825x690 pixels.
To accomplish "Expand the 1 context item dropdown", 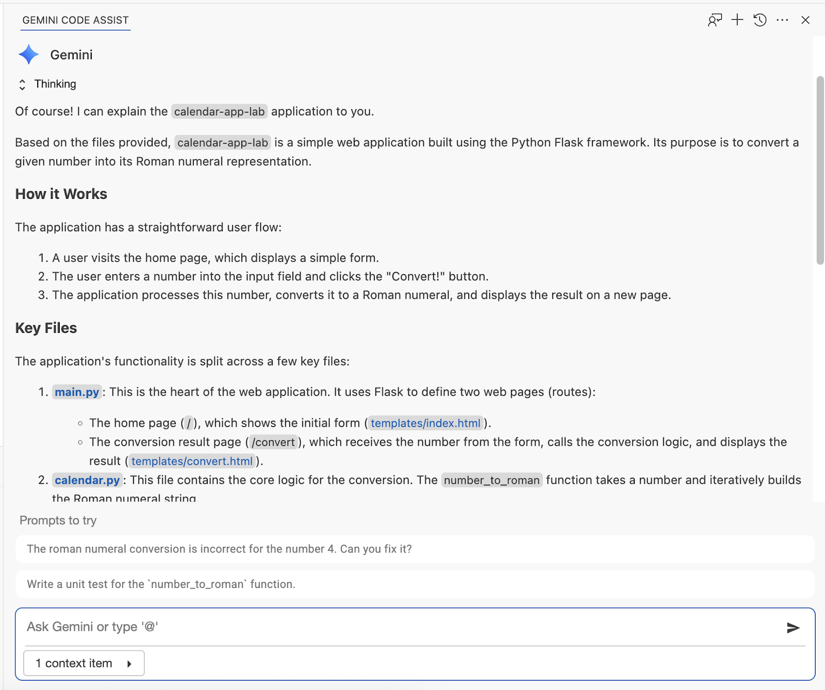I will click(x=84, y=663).
